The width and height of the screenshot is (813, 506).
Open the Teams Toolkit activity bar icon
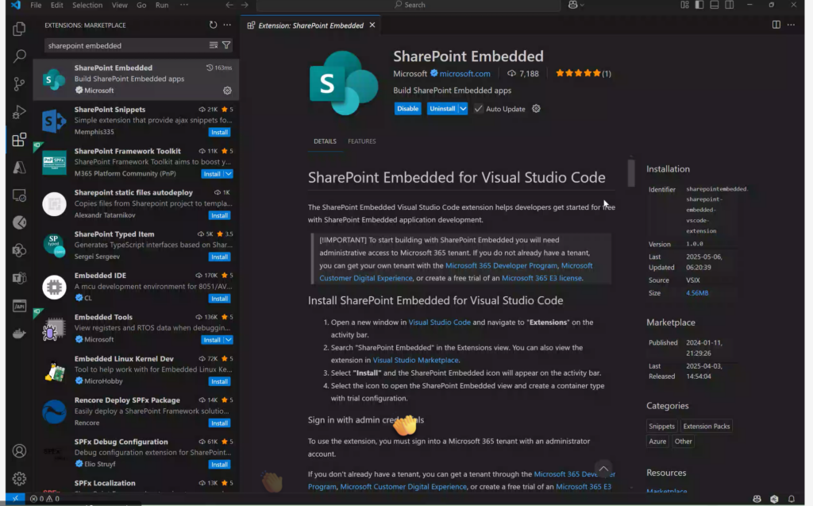point(19,278)
